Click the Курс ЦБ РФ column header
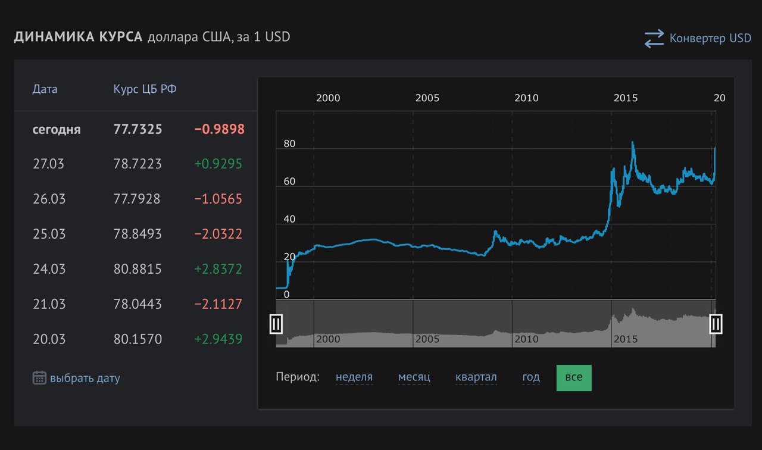 (x=145, y=89)
